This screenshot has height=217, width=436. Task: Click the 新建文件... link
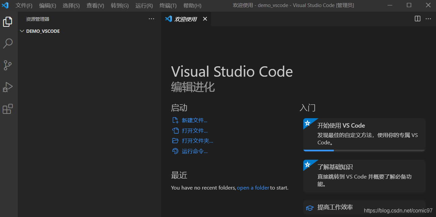click(194, 120)
